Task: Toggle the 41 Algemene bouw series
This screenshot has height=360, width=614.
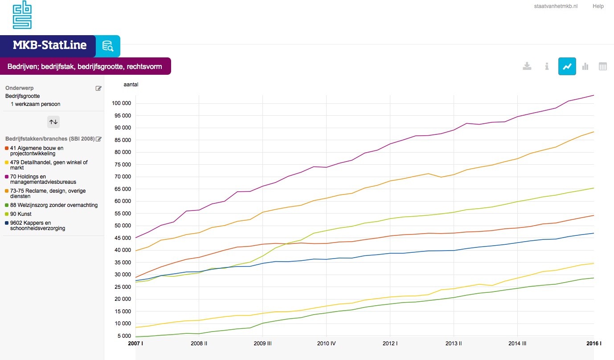Action: [x=37, y=151]
